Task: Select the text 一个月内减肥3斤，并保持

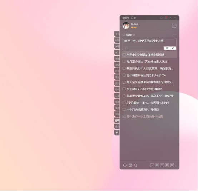Action: pos(143,110)
